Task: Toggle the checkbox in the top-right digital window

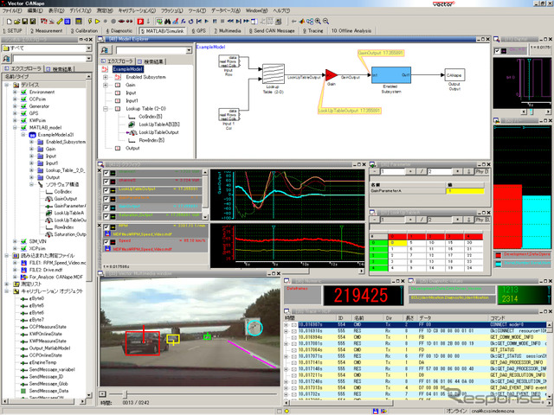Action: coord(497,51)
